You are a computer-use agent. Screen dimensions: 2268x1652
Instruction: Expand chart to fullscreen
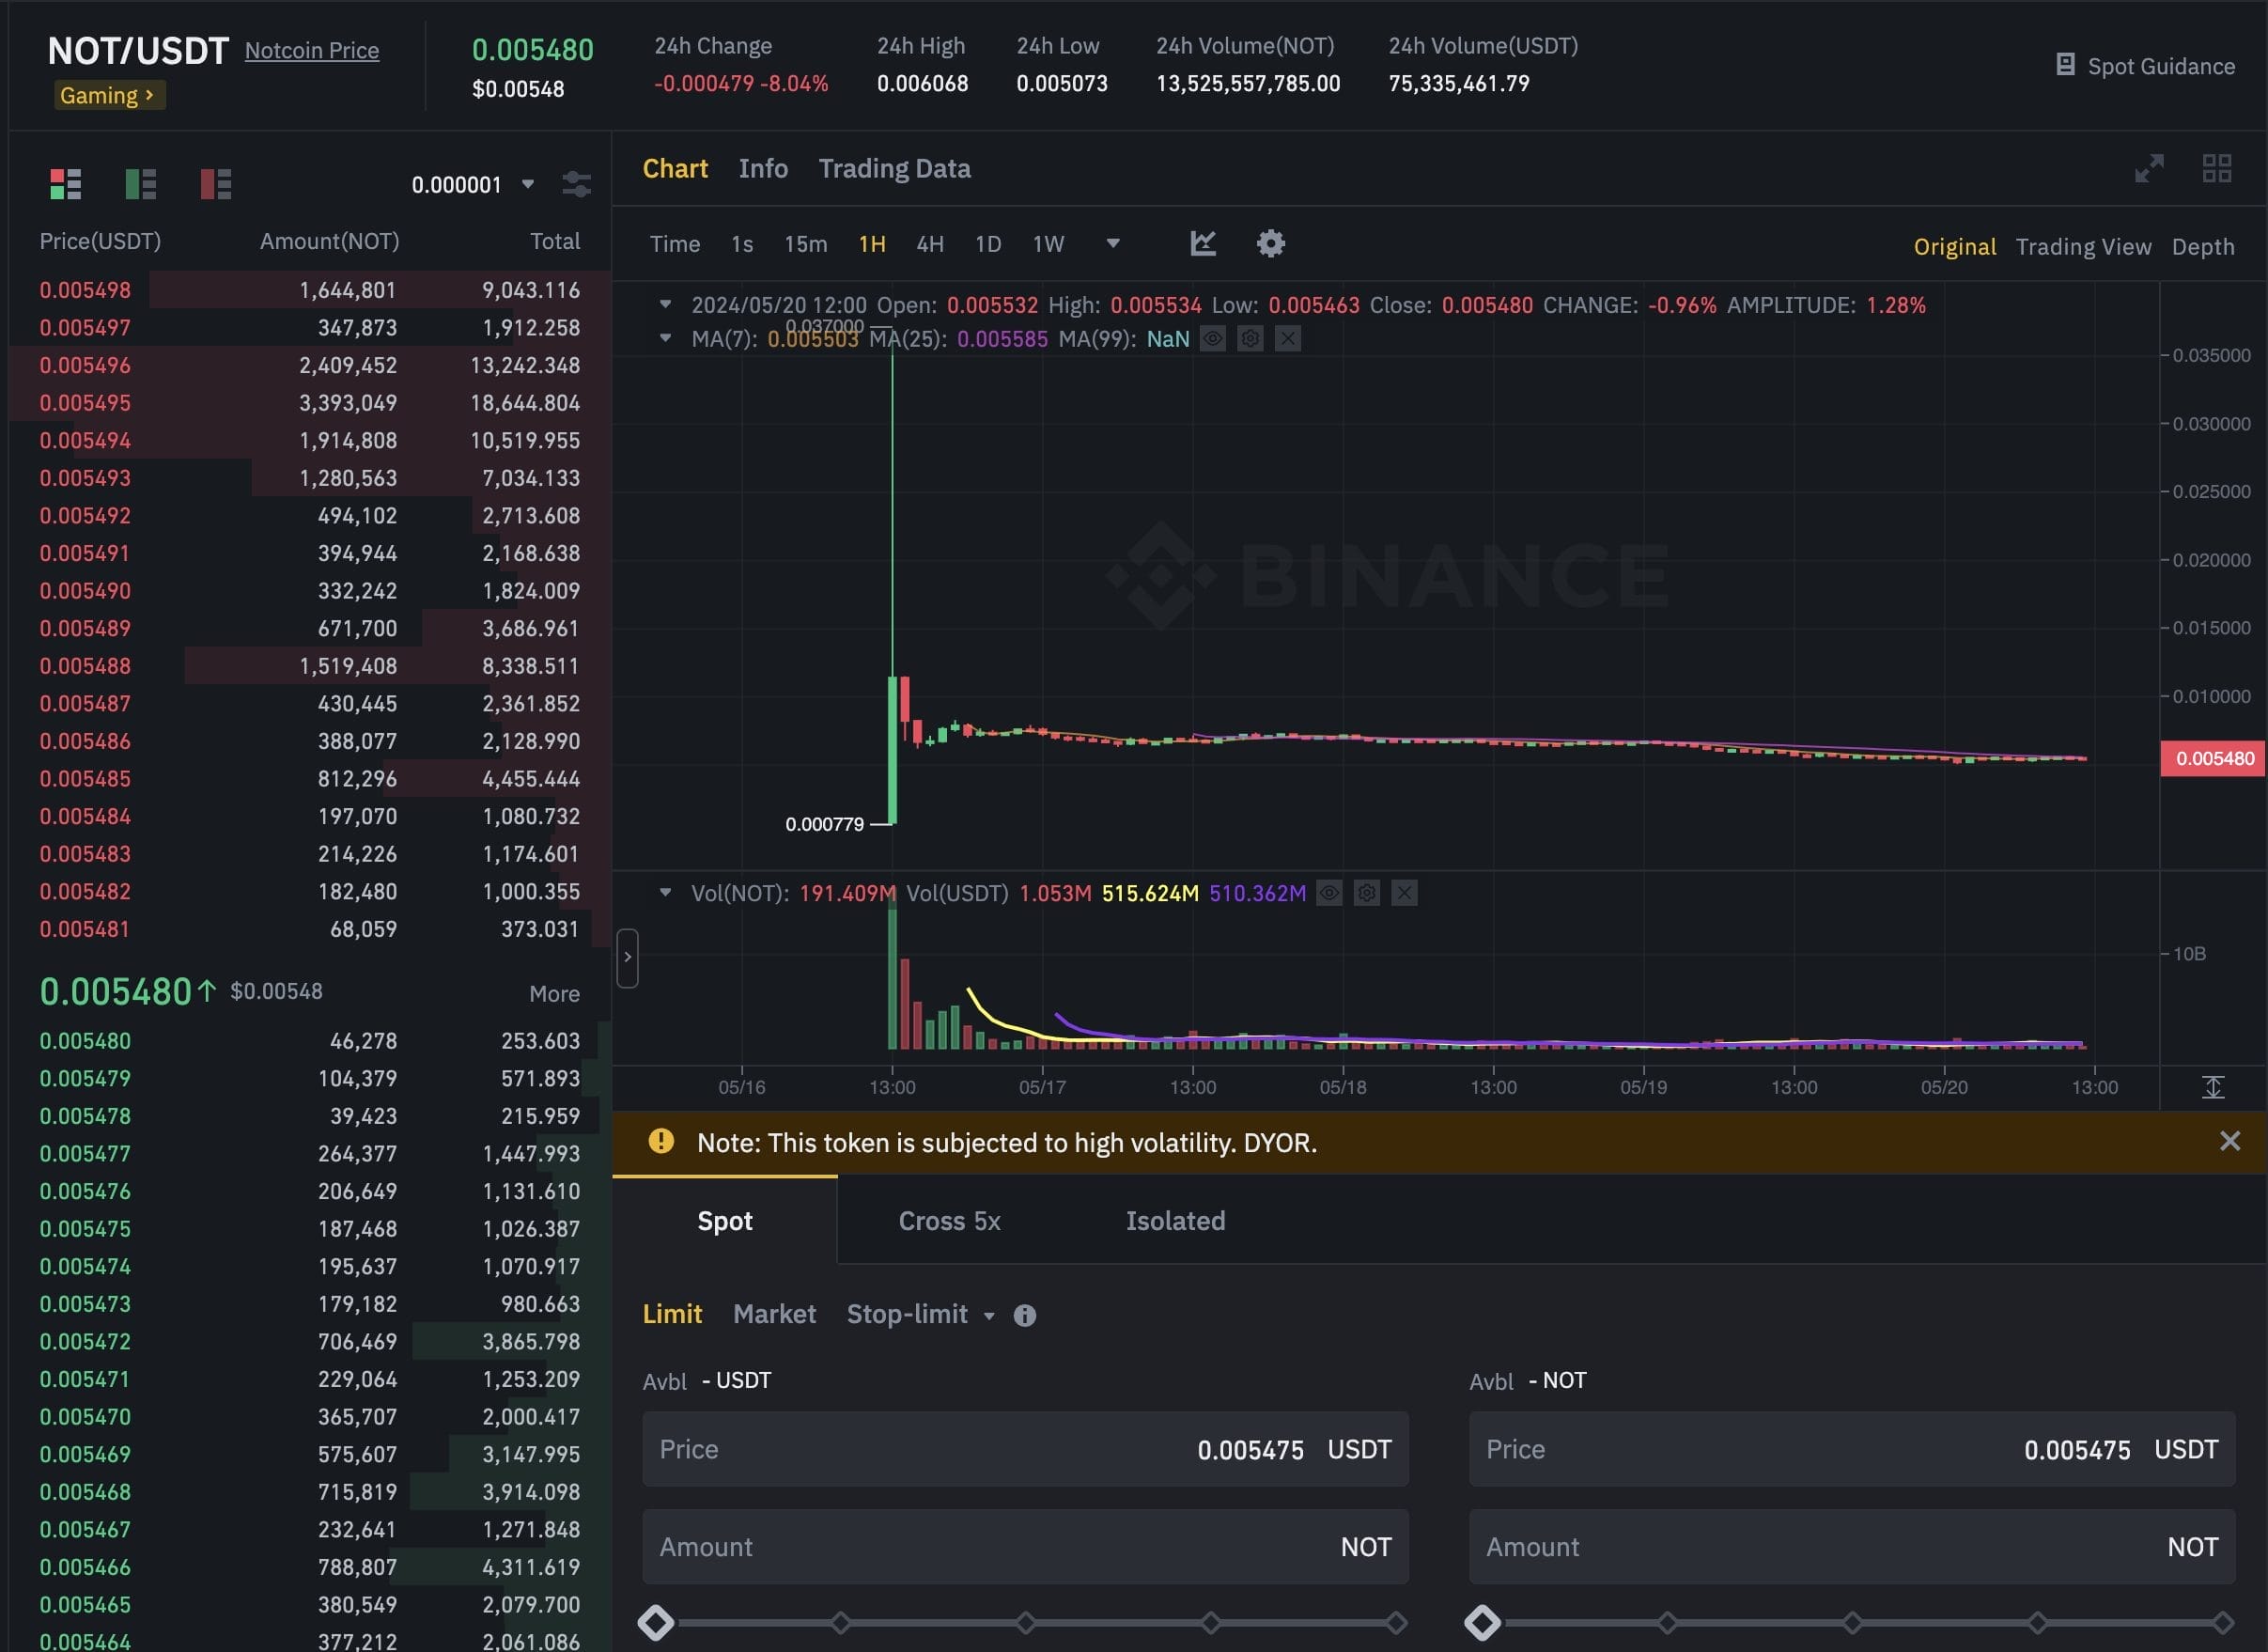[x=2150, y=168]
